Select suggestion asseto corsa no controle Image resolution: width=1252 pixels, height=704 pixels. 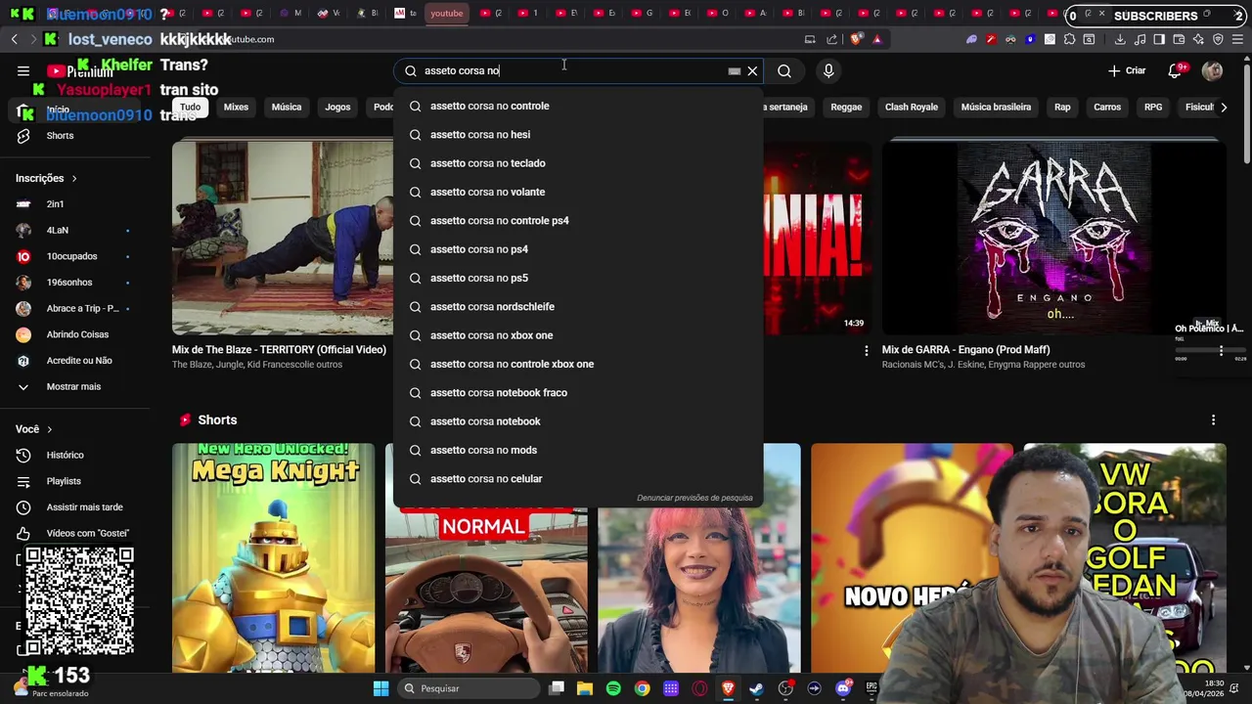point(578,106)
